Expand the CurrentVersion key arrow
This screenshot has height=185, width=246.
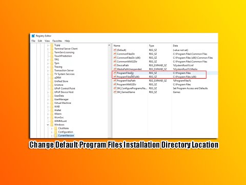[x=52, y=136]
